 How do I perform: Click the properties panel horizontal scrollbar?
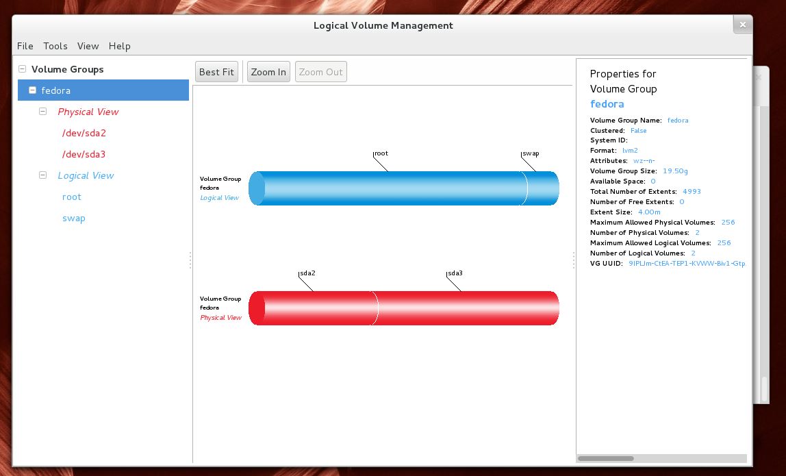[661, 458]
